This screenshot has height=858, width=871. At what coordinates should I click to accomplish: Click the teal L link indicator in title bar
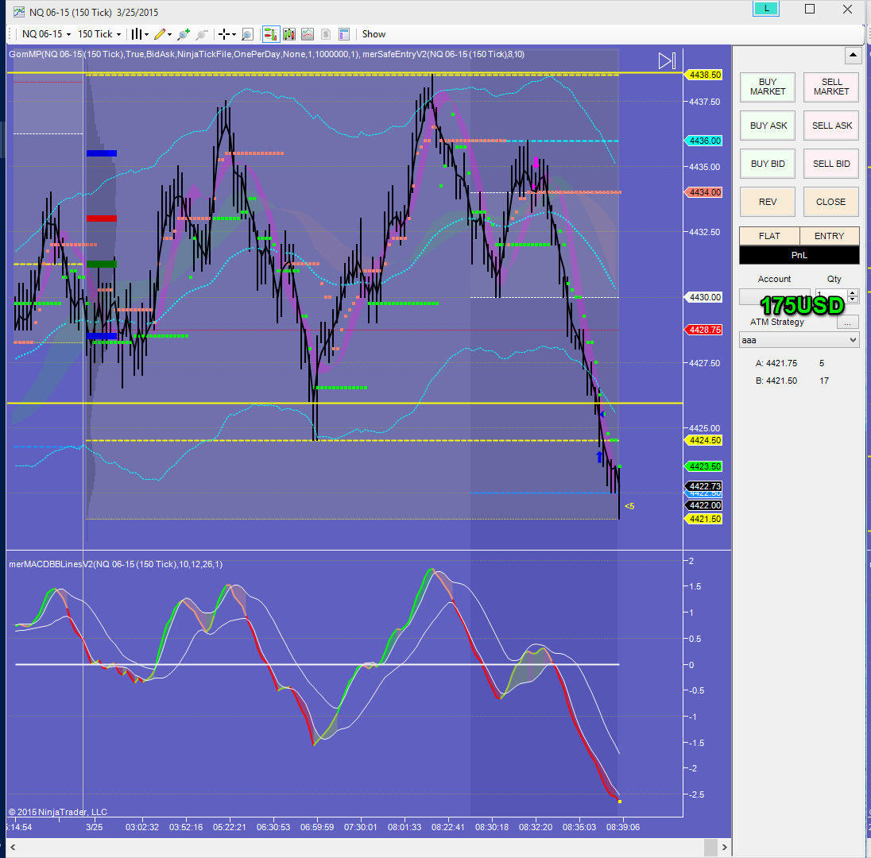click(767, 8)
